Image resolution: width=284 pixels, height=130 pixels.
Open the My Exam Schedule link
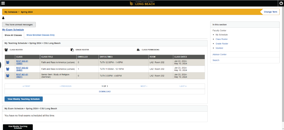click(x=13, y=30)
